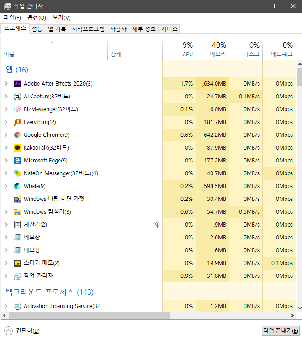
Task: Sort by the 메모리 column header
Action: click(212, 50)
